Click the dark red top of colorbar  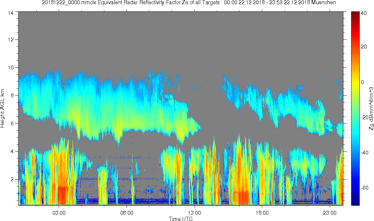pyautogui.click(x=355, y=14)
